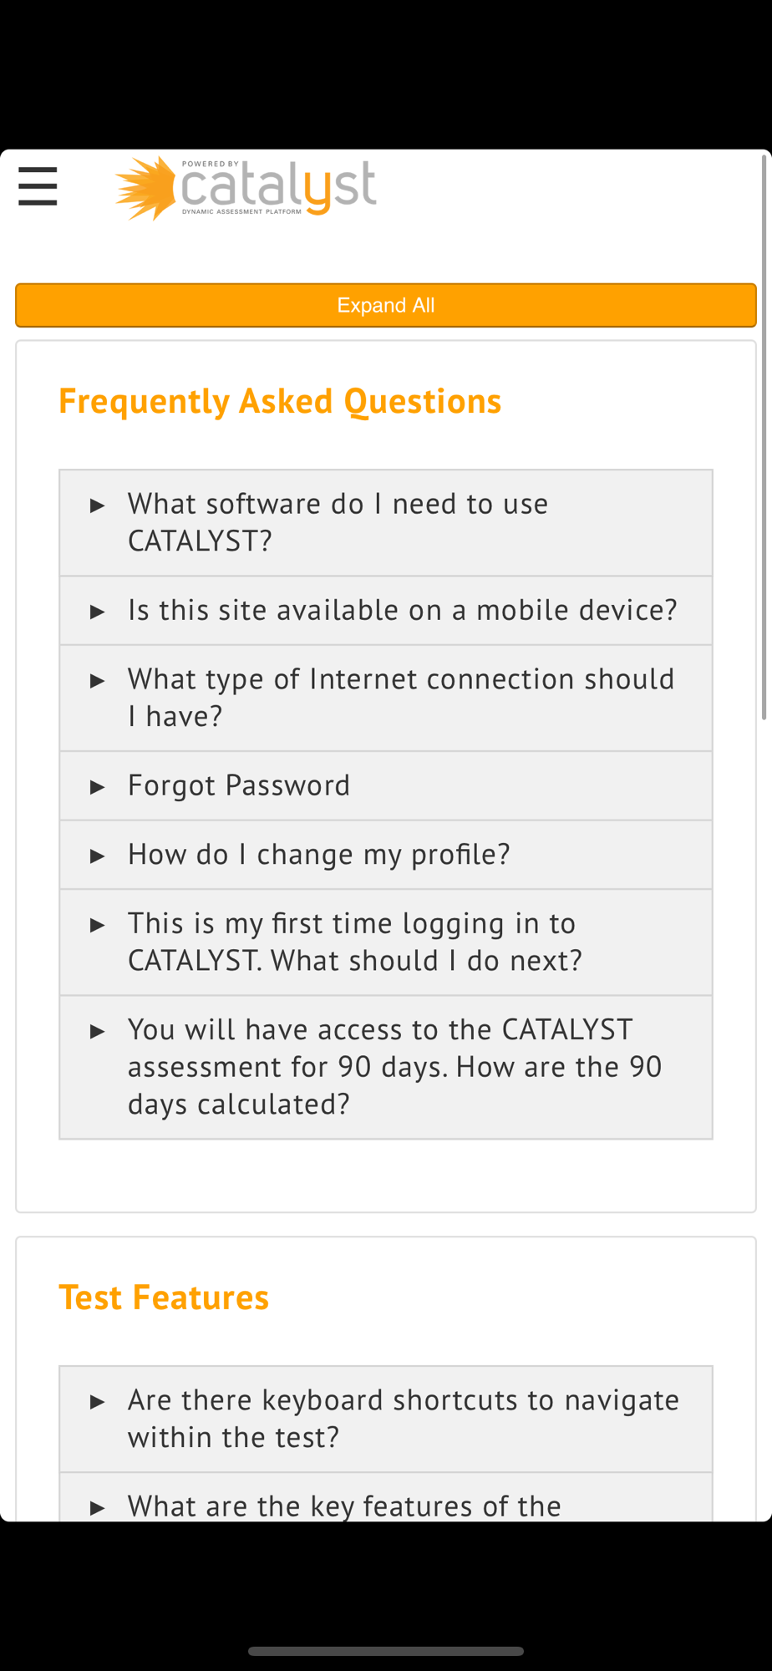The image size is (772, 1671).
Task: Click the Expand All button
Action: pyautogui.click(x=386, y=305)
